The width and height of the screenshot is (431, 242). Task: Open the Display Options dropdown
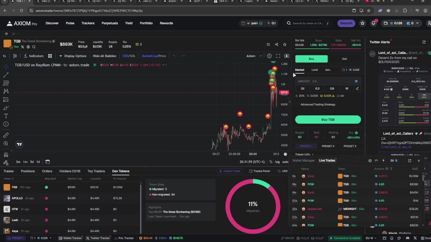pyautogui.click(x=73, y=56)
